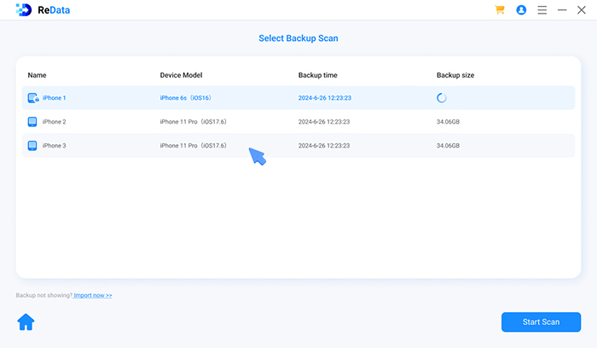Click the iPhone 1 backup device icon

[33, 98]
